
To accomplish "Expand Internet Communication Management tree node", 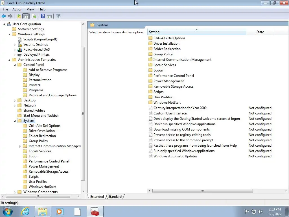I will [20, 146].
